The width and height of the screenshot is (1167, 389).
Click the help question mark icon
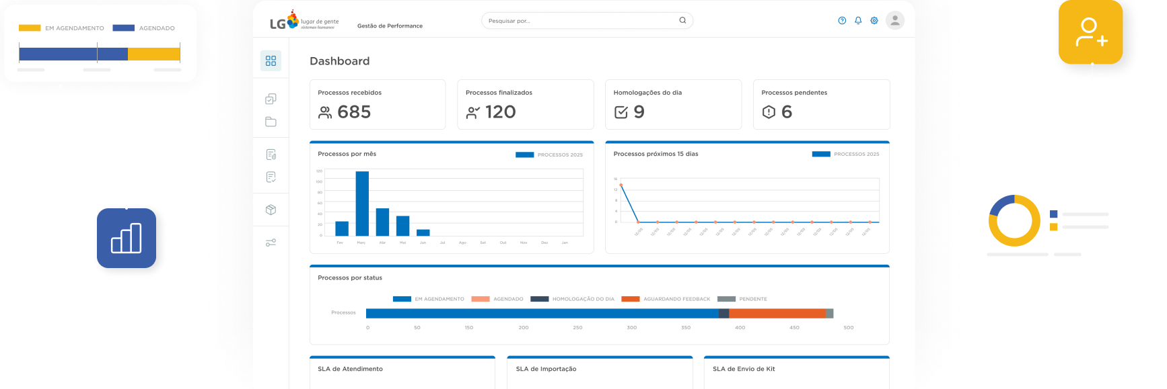coord(842,21)
